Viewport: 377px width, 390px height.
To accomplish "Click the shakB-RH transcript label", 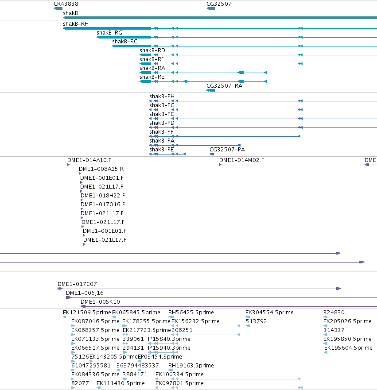I will [76, 24].
